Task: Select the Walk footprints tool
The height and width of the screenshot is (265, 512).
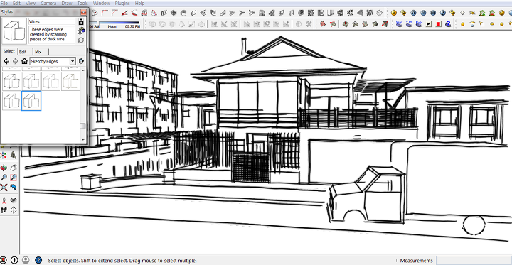Action: pyautogui.click(x=4, y=210)
